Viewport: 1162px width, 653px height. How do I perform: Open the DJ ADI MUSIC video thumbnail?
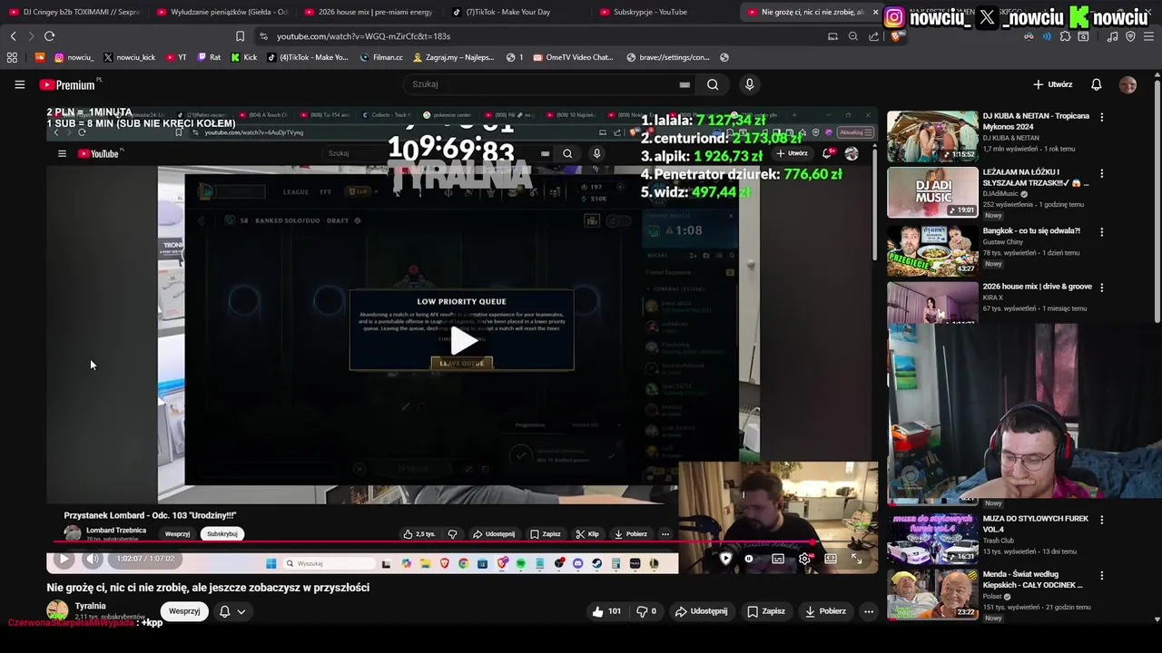click(x=932, y=192)
